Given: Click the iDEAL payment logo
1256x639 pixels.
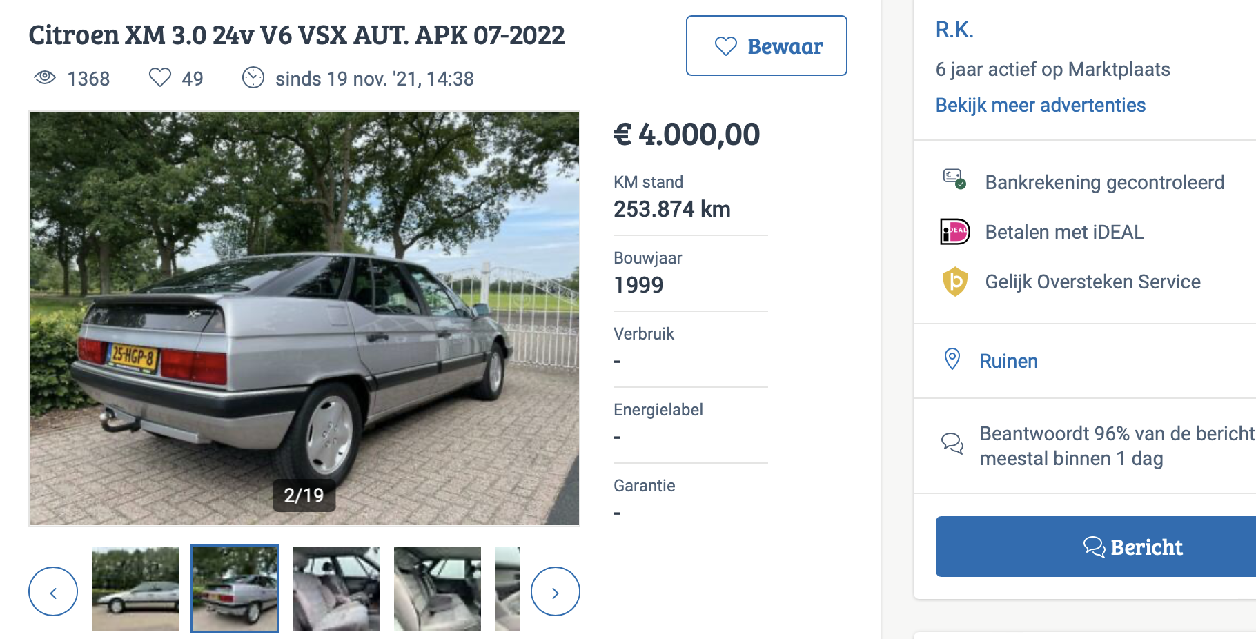Looking at the screenshot, I should click(x=955, y=232).
